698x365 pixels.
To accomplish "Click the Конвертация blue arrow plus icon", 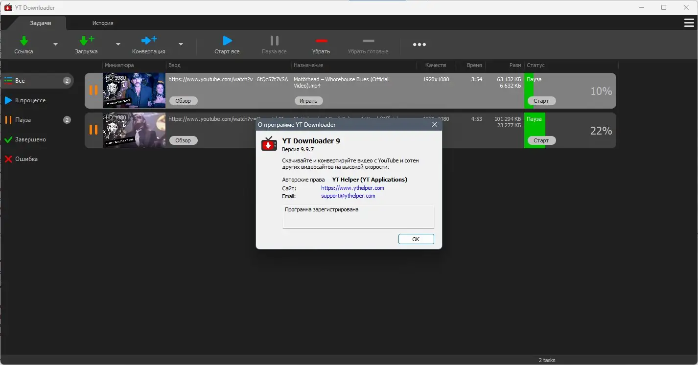I will 149,41.
